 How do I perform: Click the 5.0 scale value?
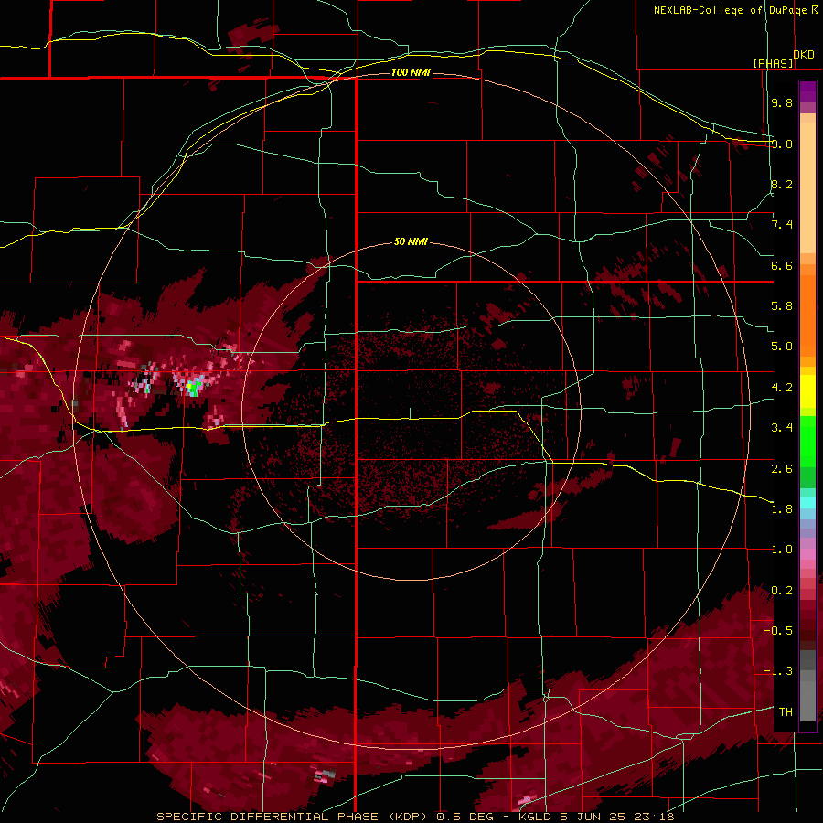(782, 347)
